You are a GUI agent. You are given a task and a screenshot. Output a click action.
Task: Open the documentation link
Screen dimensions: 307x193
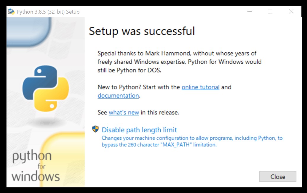(118, 96)
